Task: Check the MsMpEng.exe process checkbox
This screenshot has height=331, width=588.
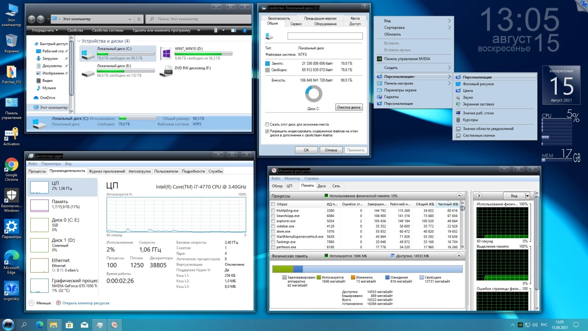Action: [273, 211]
